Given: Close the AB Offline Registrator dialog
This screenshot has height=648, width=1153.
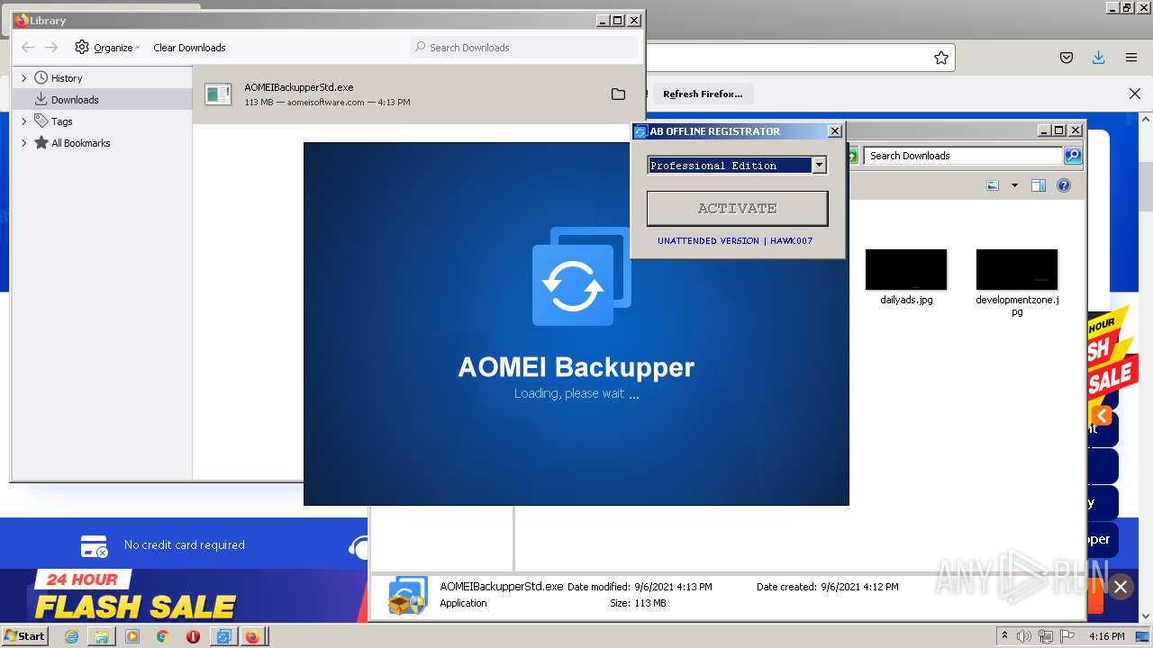Looking at the screenshot, I should 834,131.
